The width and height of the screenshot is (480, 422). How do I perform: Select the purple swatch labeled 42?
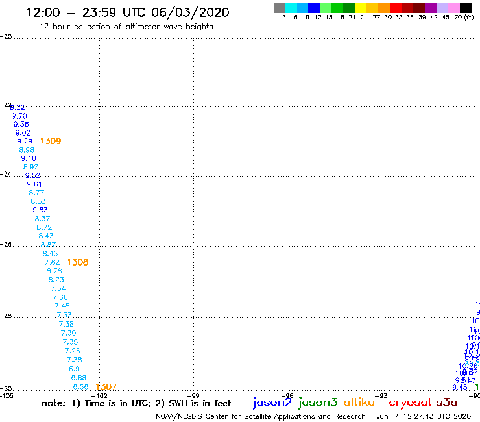[431, 8]
